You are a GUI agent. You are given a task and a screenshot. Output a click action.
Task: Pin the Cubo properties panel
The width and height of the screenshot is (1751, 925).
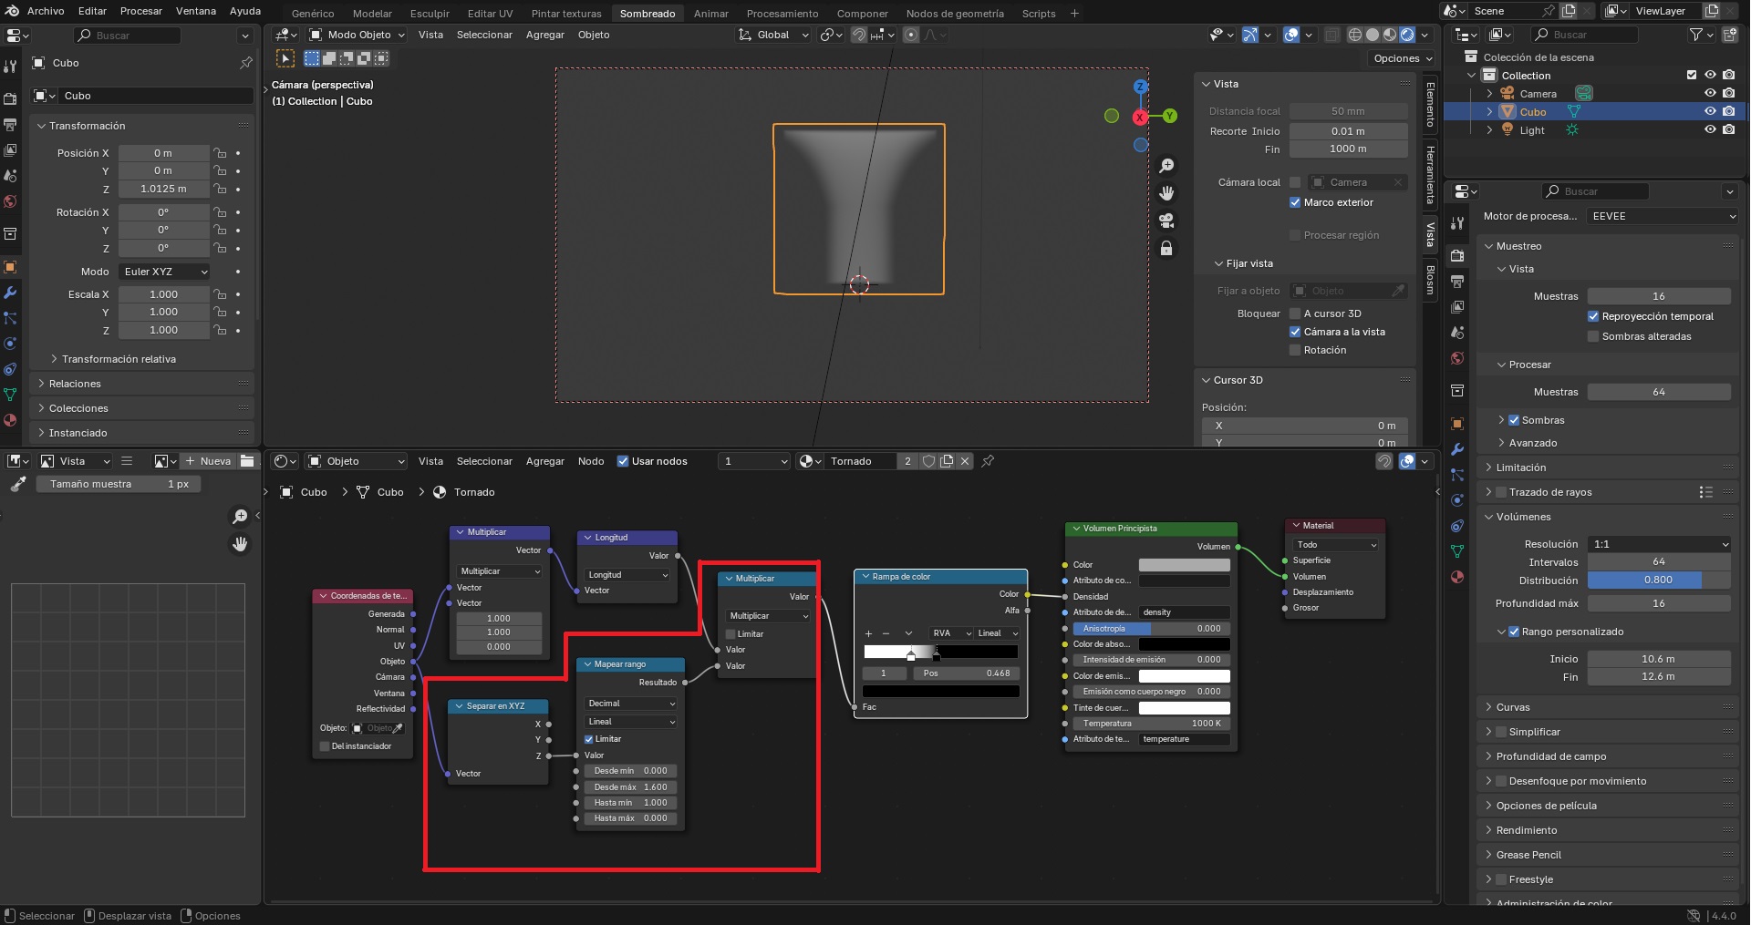pos(245,63)
